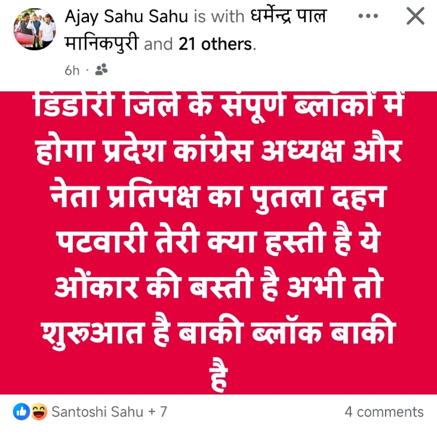
Task: Click the शुरुआत है बाकी ब्लॉक line
Action: pos(219,332)
